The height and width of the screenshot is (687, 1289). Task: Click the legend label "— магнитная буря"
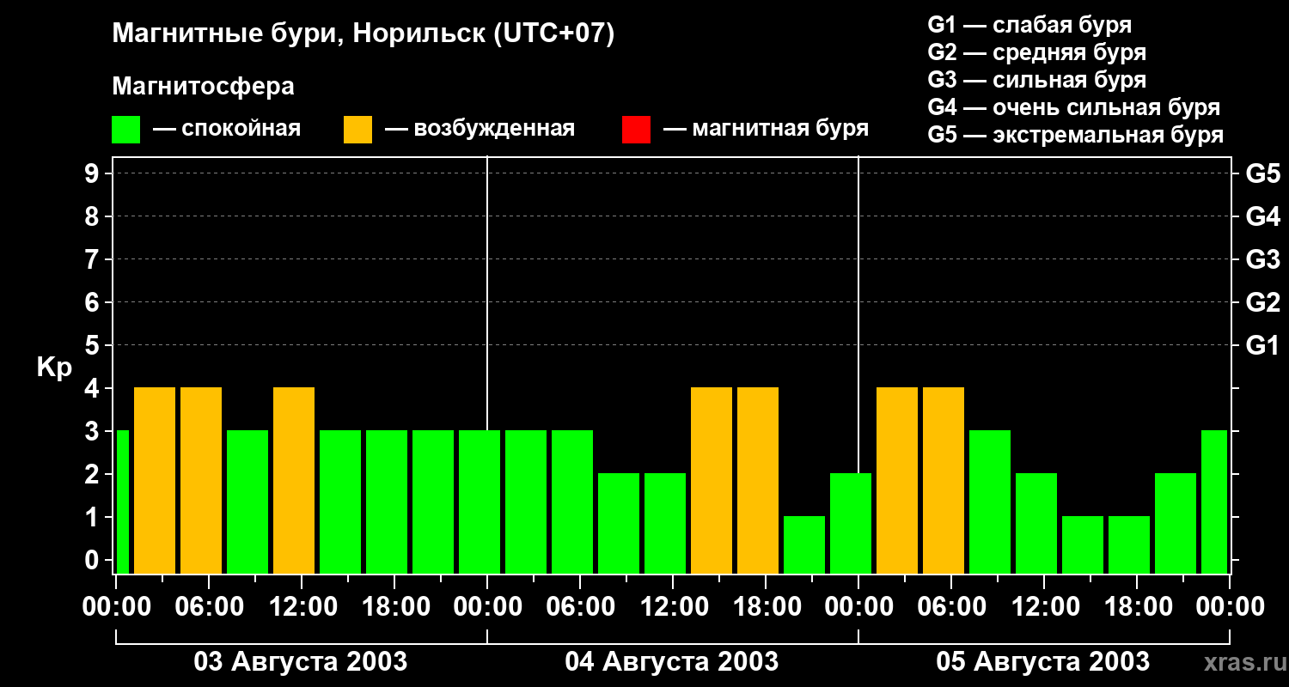tap(767, 130)
